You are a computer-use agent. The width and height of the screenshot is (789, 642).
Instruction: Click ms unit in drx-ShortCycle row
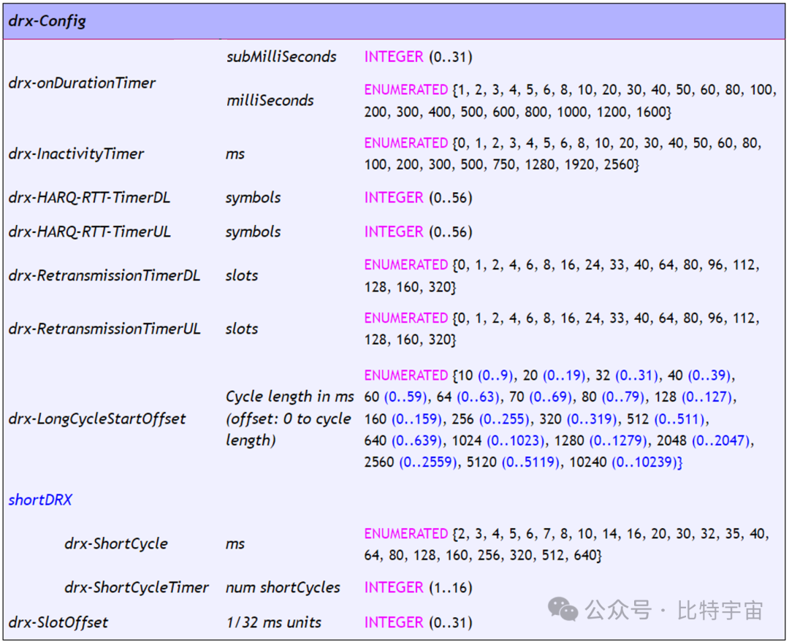tap(235, 544)
